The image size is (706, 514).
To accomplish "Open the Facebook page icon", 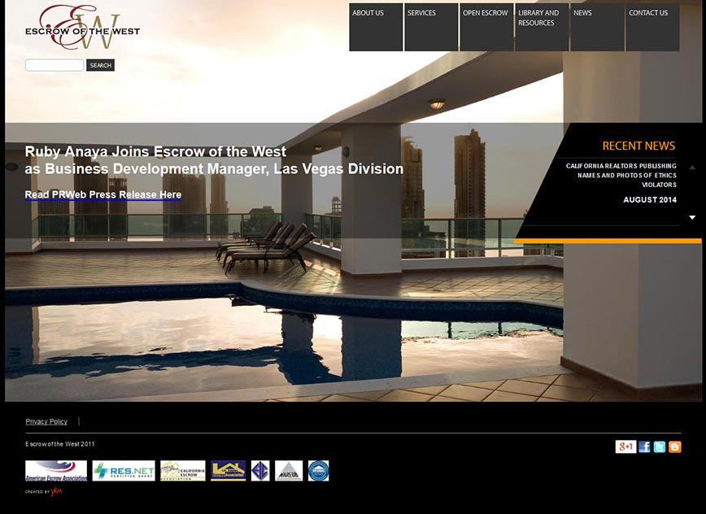I will click(x=644, y=446).
